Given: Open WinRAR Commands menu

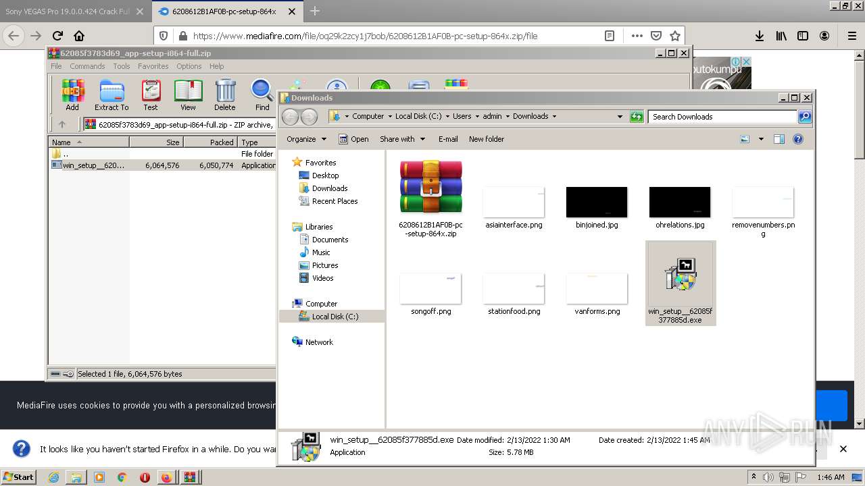Looking at the screenshot, I should [87, 66].
